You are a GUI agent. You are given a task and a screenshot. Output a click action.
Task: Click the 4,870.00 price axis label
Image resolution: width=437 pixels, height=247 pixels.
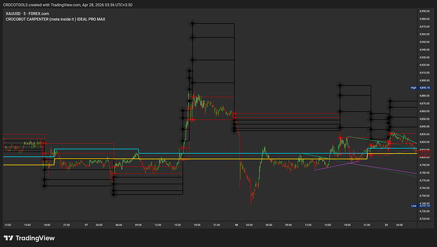[x=424, y=103]
